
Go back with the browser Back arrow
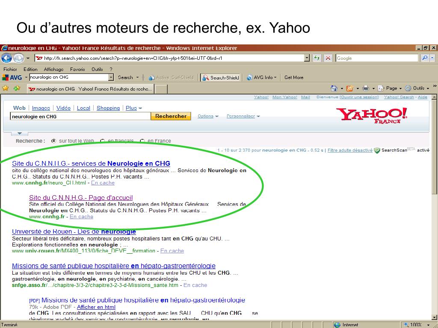(x=7, y=58)
